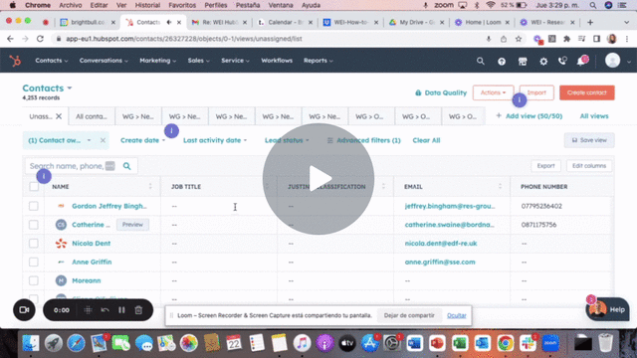Tick the select-all checkbox in the header row
637x358 pixels.
(x=34, y=186)
